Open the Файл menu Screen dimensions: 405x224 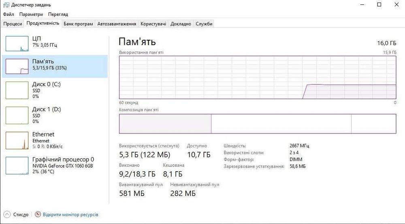[9, 14]
